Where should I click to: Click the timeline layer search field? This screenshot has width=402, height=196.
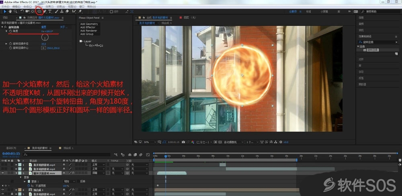coord(67,155)
